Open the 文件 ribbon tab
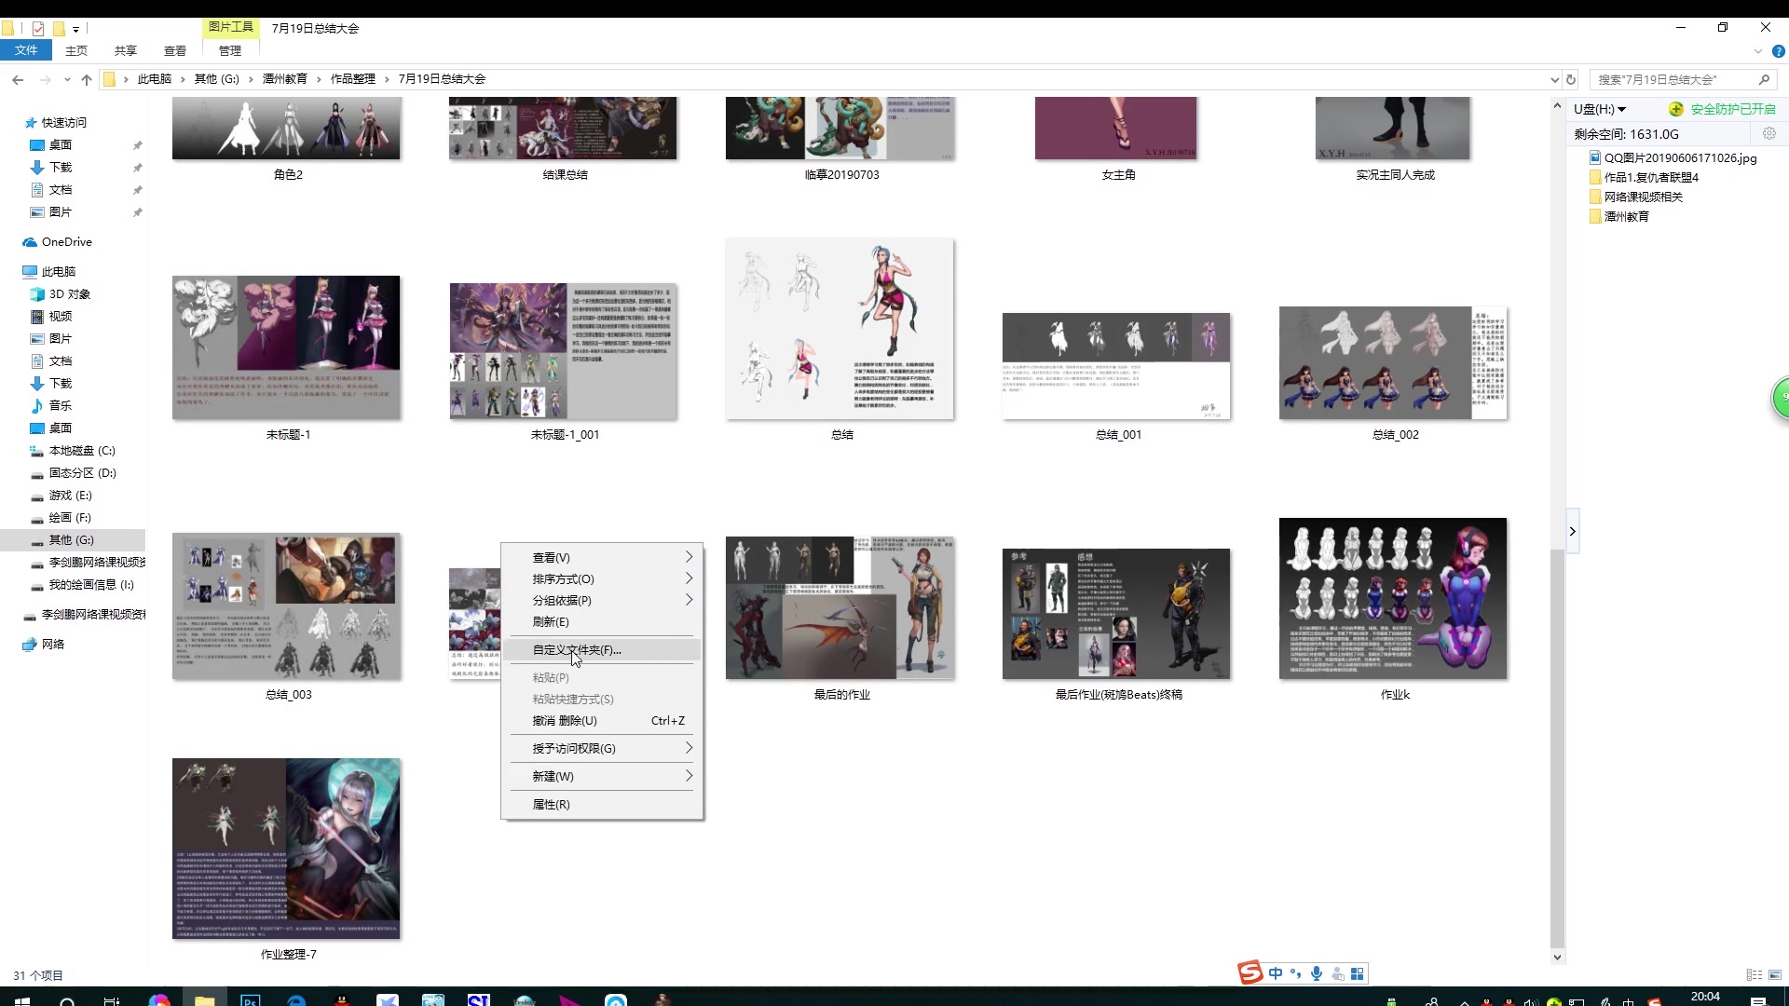This screenshot has width=1789, height=1006. pyautogui.click(x=26, y=50)
